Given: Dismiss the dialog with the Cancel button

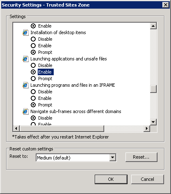Looking at the screenshot, I should coord(148,179).
